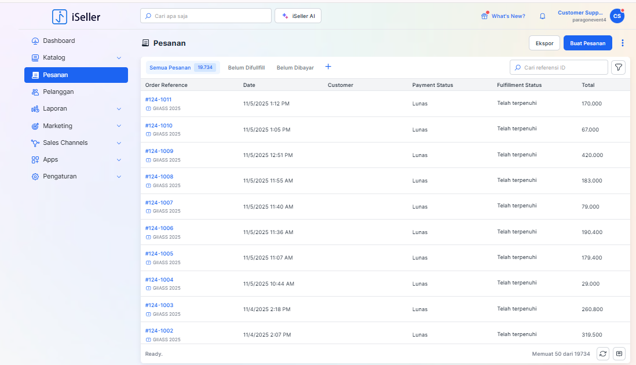636x365 pixels.
Task: Click the message icon in footer
Action: click(x=619, y=353)
